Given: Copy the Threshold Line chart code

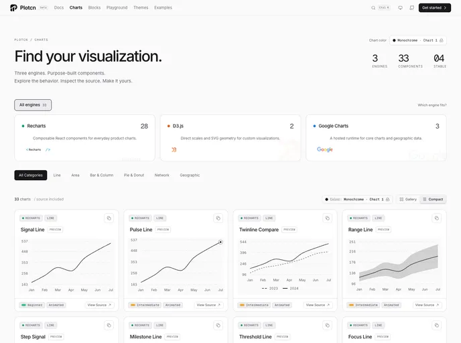Looking at the screenshot, I should 328,325.
